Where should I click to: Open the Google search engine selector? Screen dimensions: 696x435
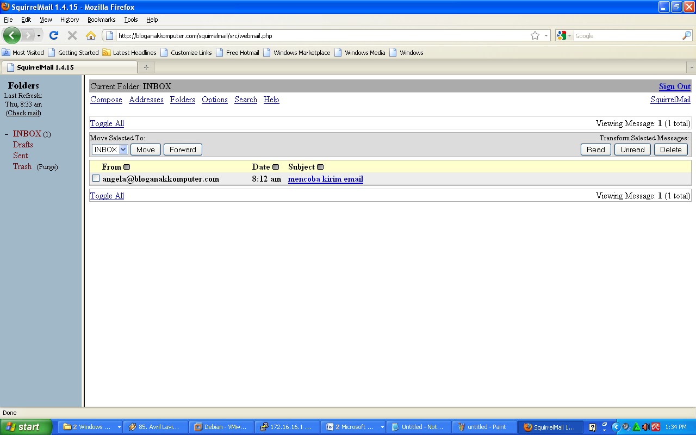coord(564,35)
